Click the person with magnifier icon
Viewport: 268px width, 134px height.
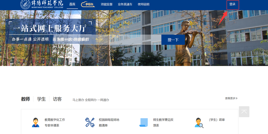[x=199, y=122]
